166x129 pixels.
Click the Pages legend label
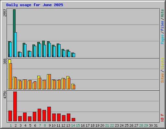click(162, 39)
